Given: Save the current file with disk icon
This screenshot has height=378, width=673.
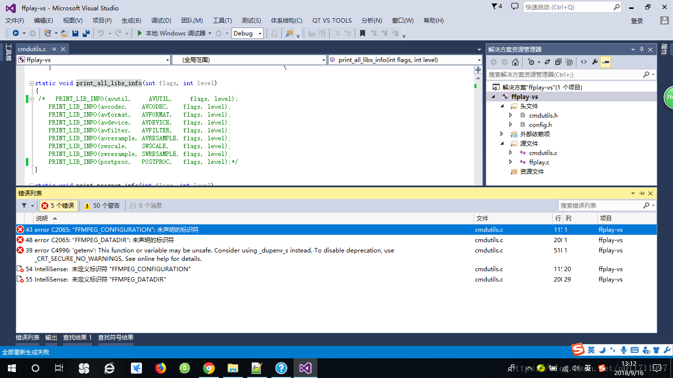Looking at the screenshot, I should (x=75, y=33).
